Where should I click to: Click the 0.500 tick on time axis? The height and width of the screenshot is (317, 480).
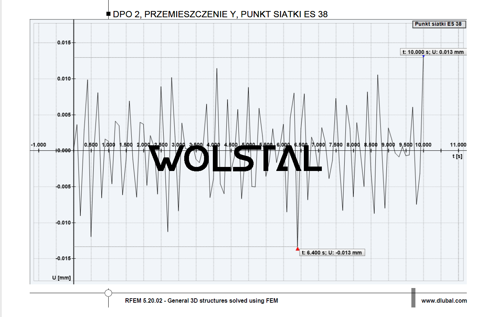click(x=91, y=145)
